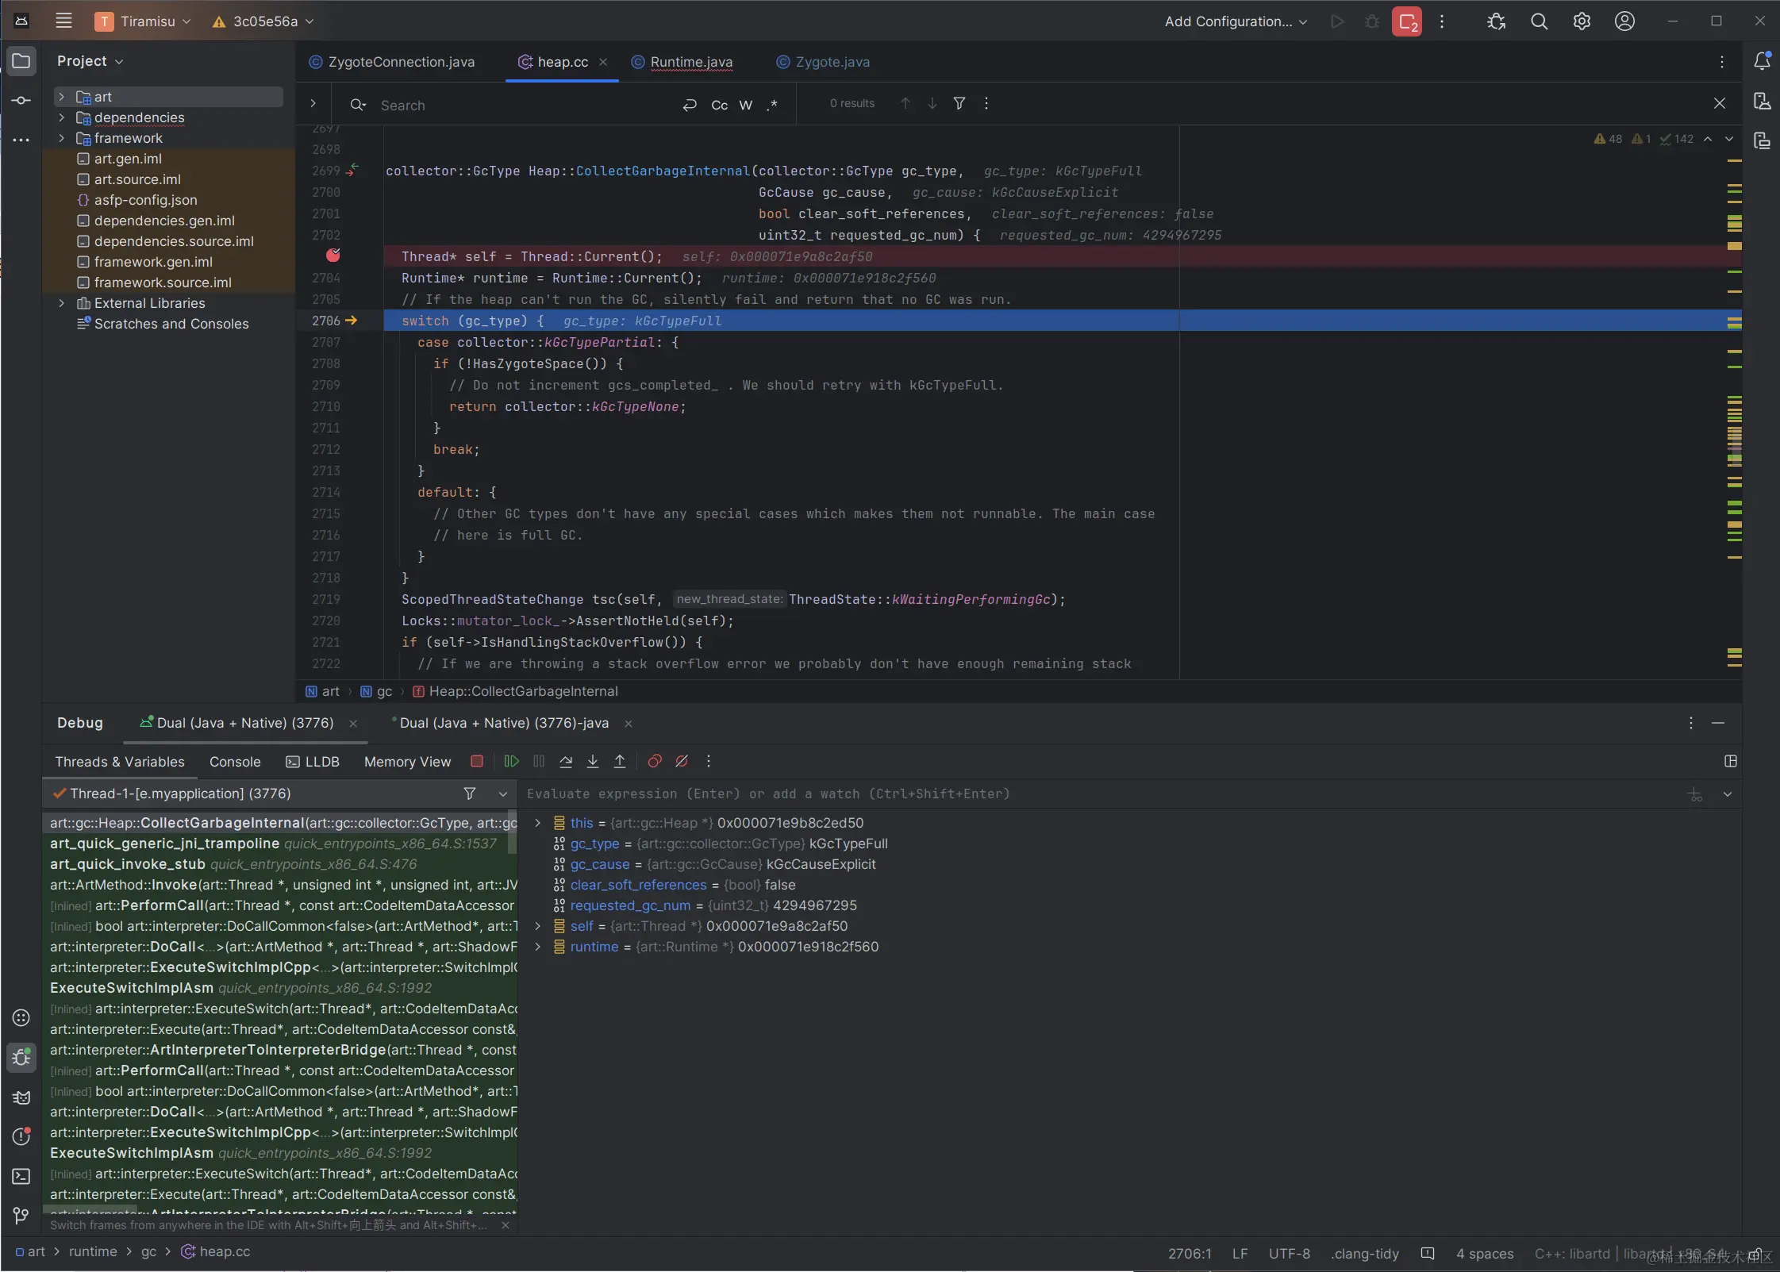Viewport: 1780px width, 1272px height.
Task: Step out of the function
Action: pyautogui.click(x=620, y=761)
